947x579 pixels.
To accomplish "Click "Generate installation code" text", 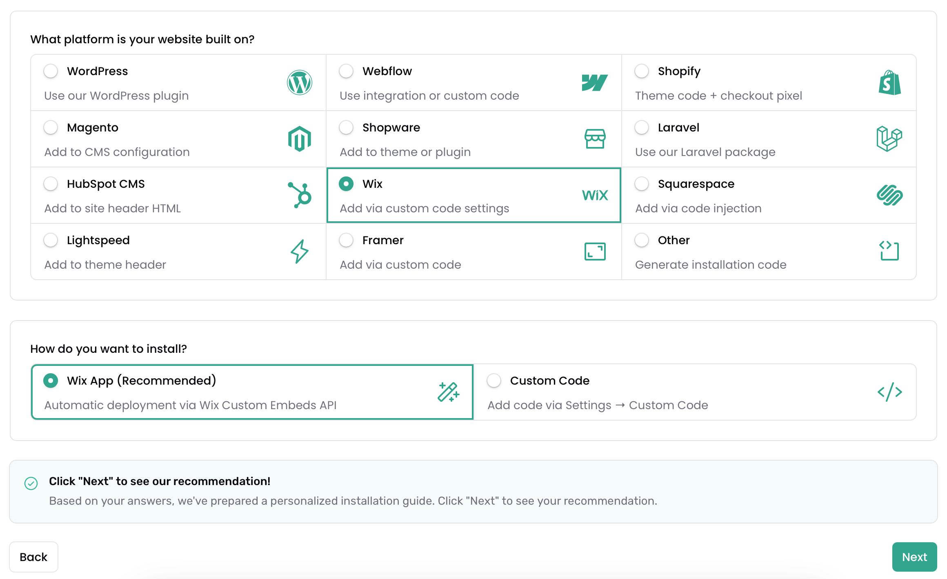I will click(711, 265).
